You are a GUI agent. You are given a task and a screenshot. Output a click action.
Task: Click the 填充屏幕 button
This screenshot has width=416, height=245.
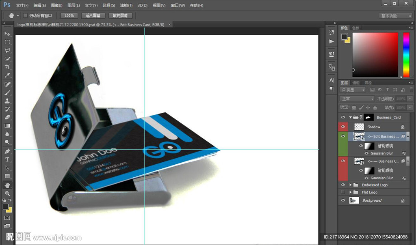(120, 16)
